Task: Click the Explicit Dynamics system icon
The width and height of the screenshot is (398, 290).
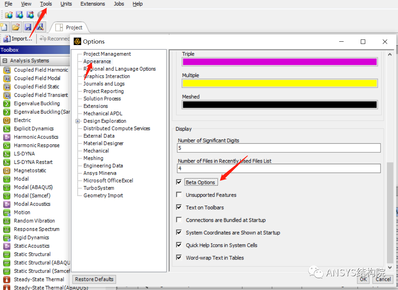Action: click(7, 129)
